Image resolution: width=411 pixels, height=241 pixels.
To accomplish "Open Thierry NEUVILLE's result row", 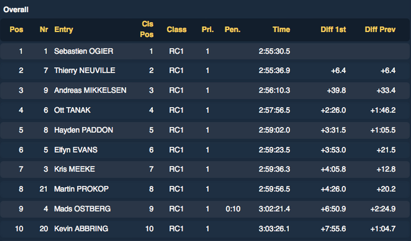I will (85, 71).
